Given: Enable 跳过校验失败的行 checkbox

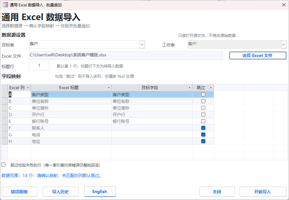Looking at the screenshot, I should [x=3, y=165].
